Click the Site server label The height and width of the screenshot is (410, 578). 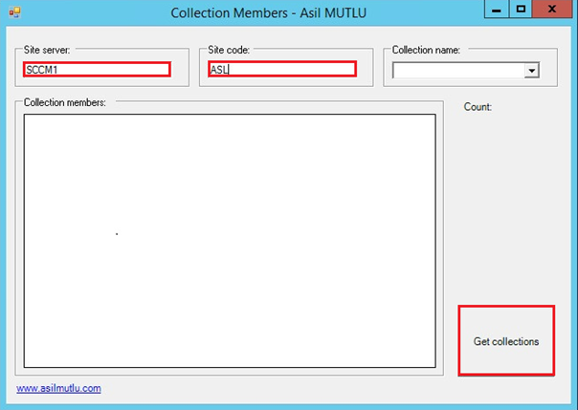[x=47, y=50]
